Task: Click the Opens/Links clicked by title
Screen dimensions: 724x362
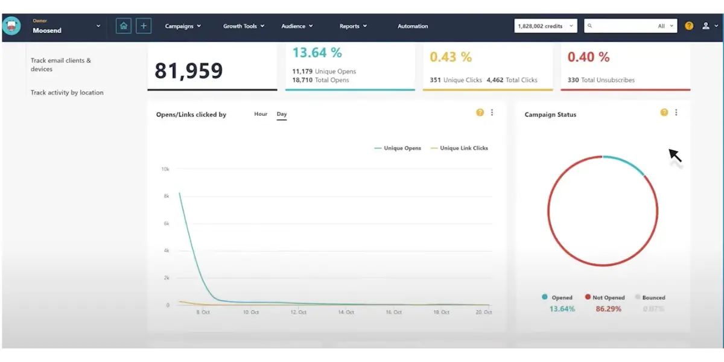Action: (x=191, y=115)
